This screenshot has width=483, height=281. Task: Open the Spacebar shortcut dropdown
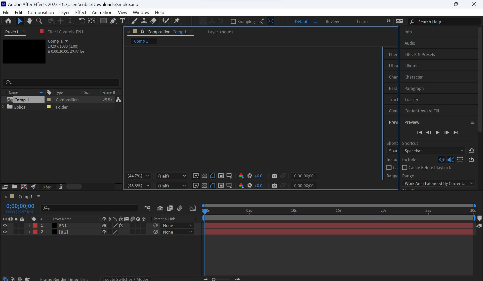click(433, 151)
